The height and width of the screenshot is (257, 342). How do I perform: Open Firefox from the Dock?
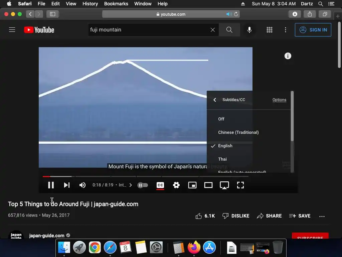pos(194,247)
